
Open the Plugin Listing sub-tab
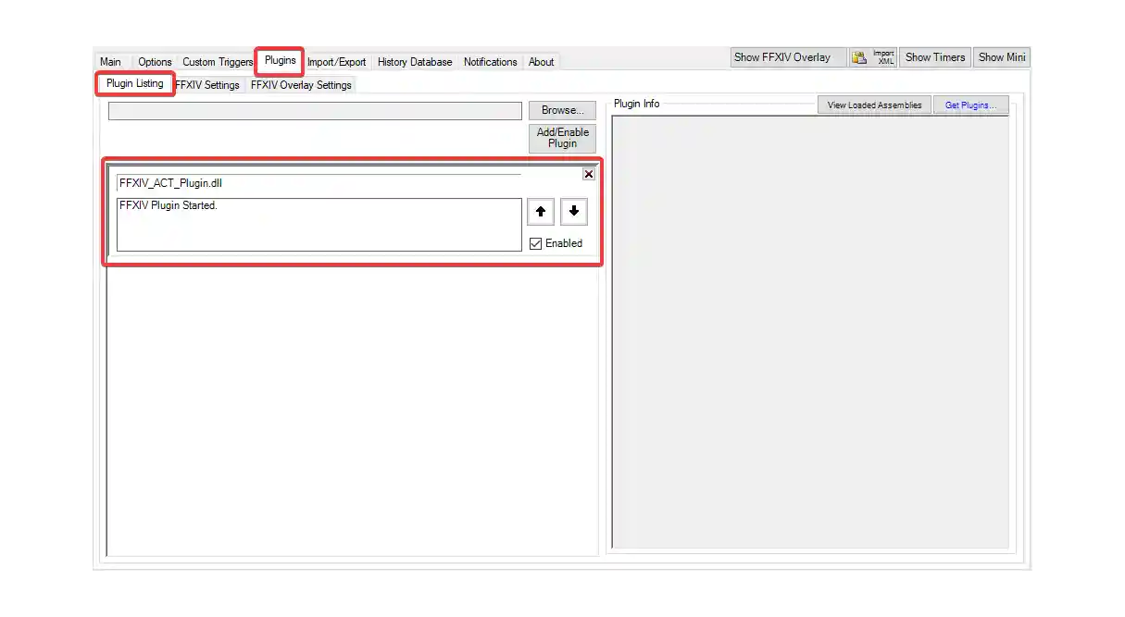(134, 83)
